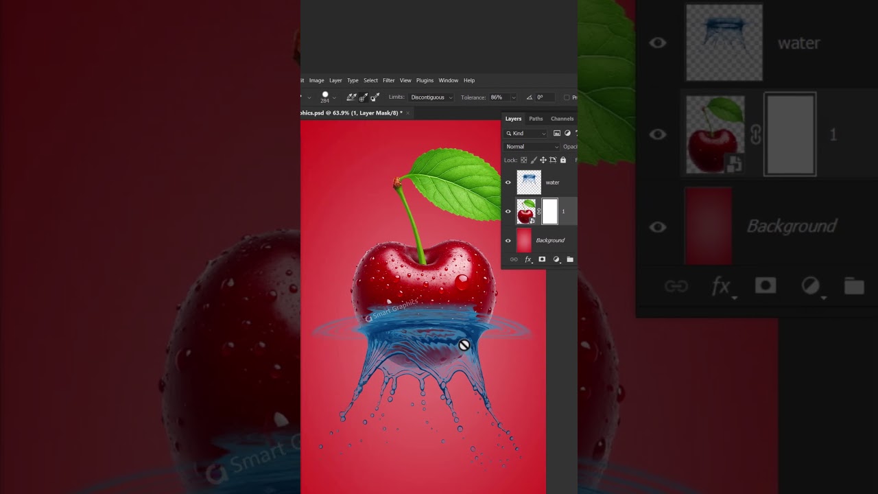
Task: Select the cherry smart object thumbnail
Action: tap(526, 211)
